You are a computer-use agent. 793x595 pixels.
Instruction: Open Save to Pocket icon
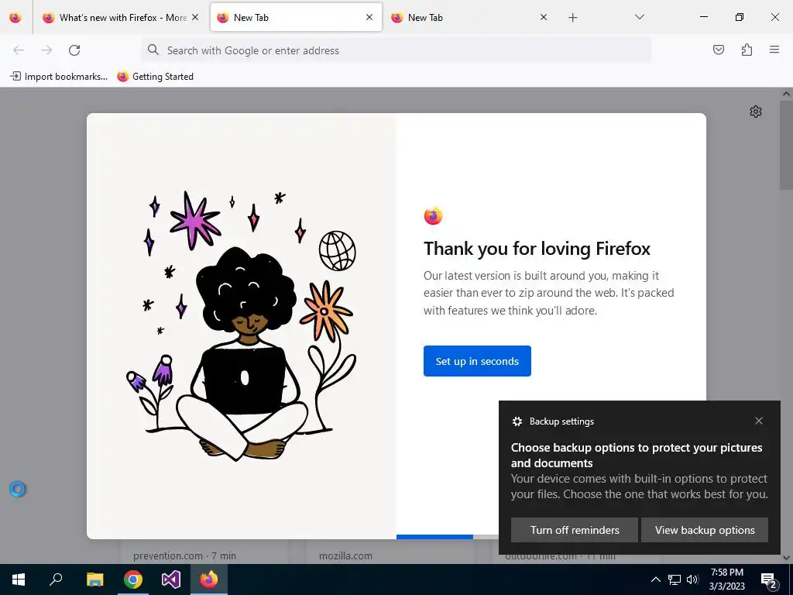pos(718,50)
